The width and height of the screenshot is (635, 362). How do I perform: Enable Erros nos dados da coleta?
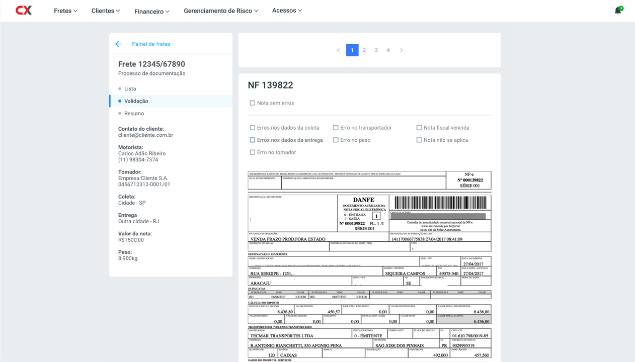tap(252, 127)
